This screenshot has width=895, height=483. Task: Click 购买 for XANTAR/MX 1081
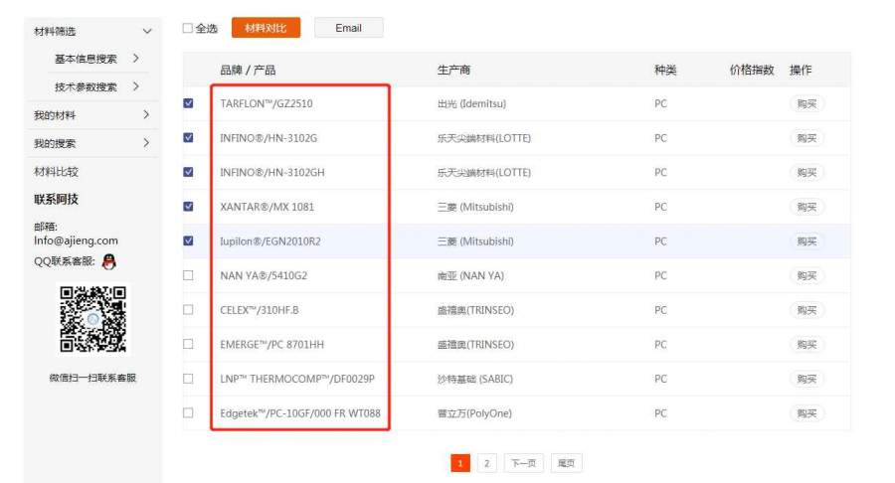pyautogui.click(x=806, y=207)
